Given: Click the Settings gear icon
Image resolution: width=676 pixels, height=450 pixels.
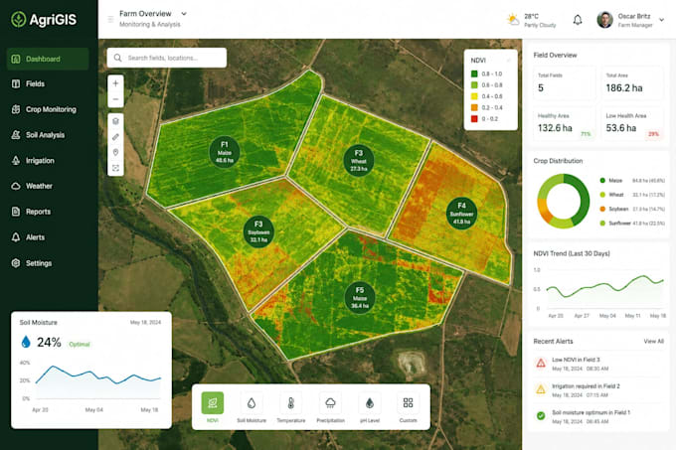Looking at the screenshot, I should pyautogui.click(x=16, y=263).
